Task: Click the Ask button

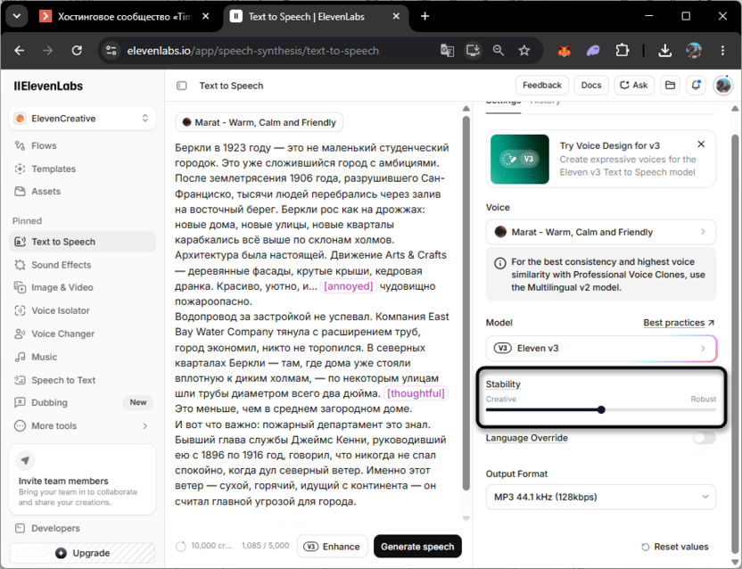Action: point(634,86)
